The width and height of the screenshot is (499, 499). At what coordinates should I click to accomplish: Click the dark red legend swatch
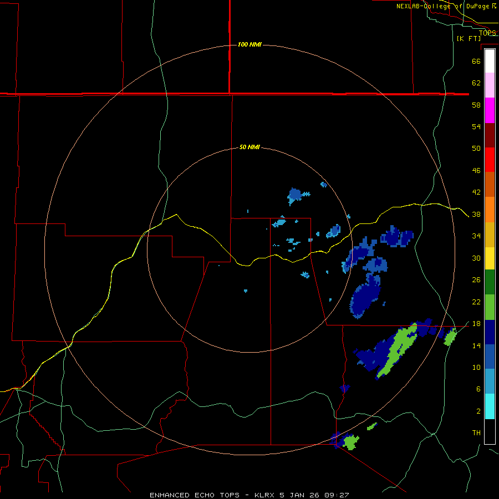click(x=490, y=135)
